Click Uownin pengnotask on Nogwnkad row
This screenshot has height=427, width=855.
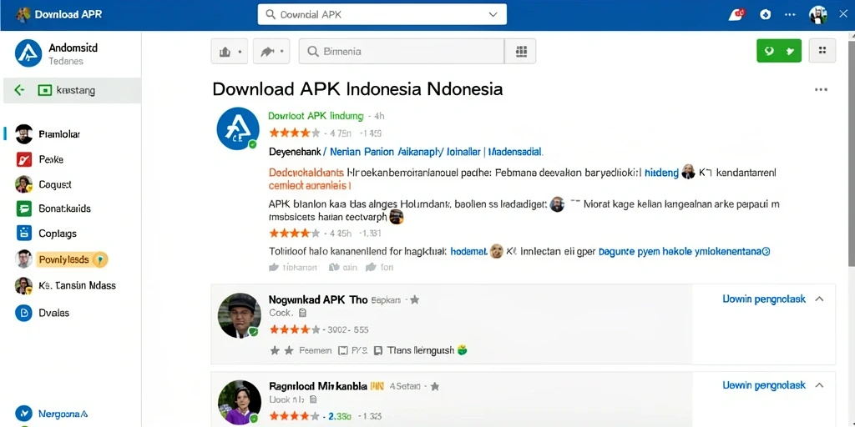[x=764, y=299]
